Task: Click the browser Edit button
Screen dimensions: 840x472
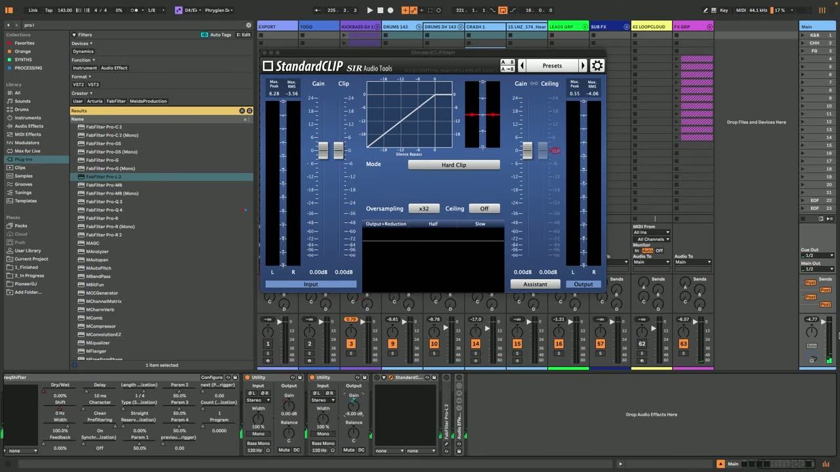Action: point(244,35)
